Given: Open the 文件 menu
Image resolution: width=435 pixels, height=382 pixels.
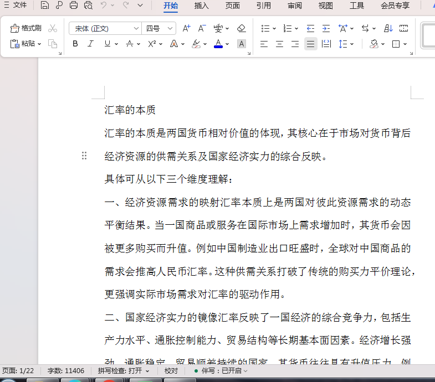Looking at the screenshot, I should pos(16,5).
